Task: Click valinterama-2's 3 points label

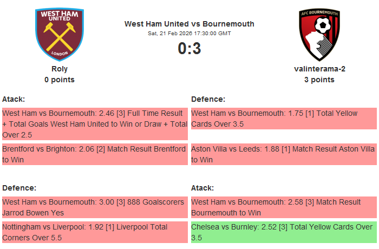Action: [319, 80]
